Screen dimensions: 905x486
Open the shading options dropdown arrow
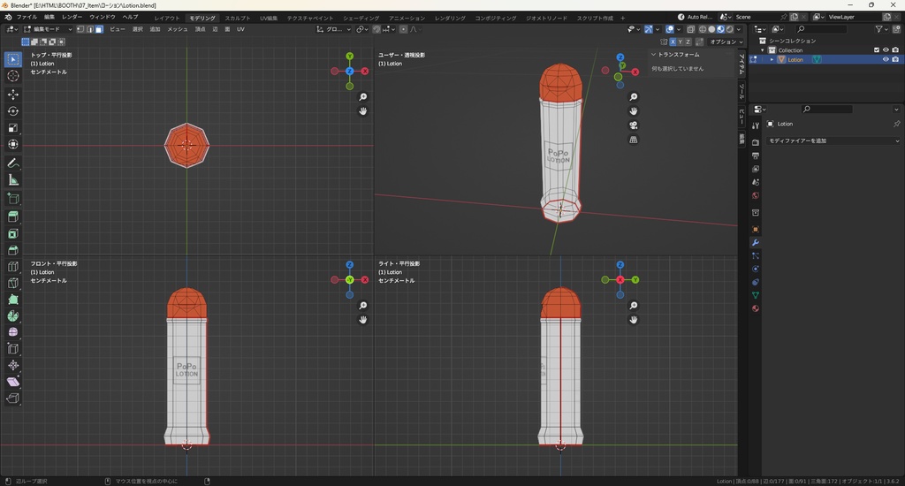pos(739,29)
